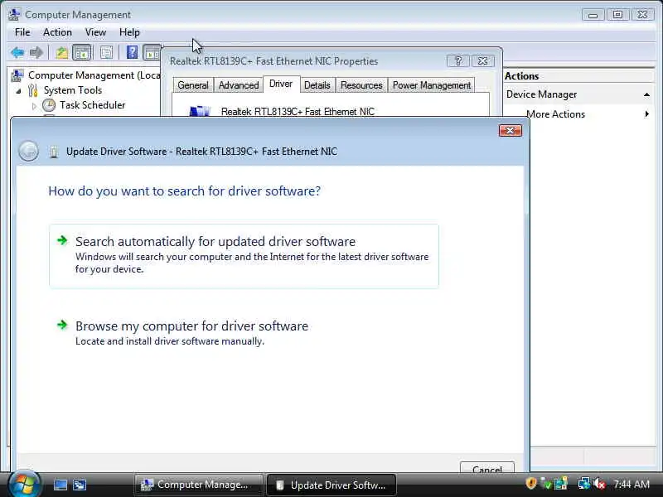Click Switch between windows quick launch icon
The width and height of the screenshot is (663, 497).
pyautogui.click(x=80, y=485)
